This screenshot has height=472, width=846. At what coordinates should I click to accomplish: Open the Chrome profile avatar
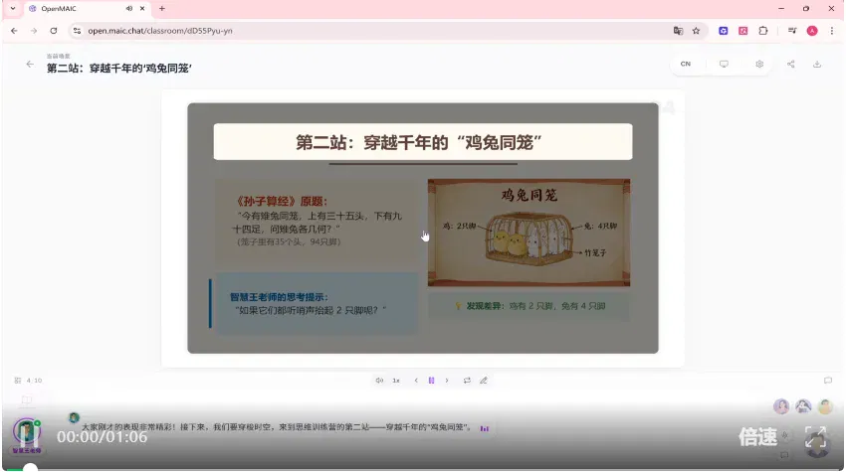tap(812, 31)
